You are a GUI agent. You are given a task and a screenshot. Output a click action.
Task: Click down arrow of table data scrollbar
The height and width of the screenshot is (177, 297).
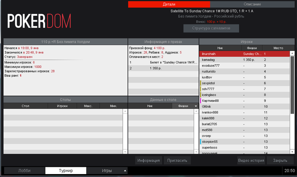[196, 152]
